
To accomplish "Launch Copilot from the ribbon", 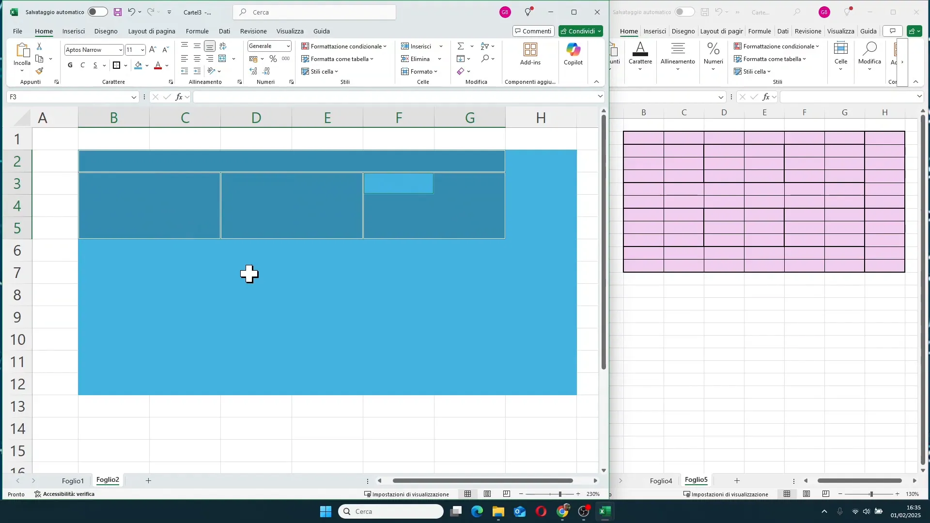I will coord(573,54).
